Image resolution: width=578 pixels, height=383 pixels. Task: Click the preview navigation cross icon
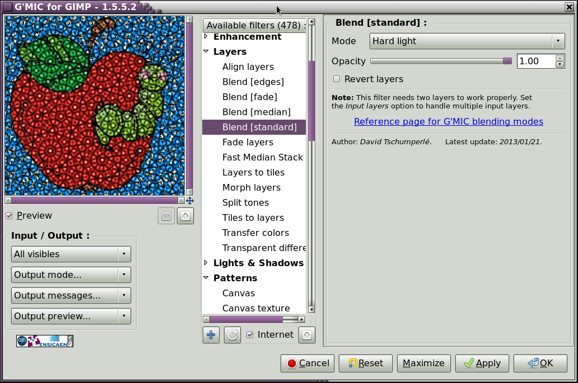pyautogui.click(x=190, y=201)
